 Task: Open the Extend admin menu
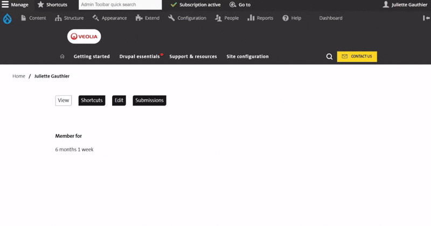(x=148, y=18)
